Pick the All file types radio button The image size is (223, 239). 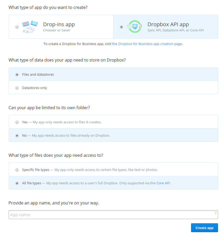pos(17,183)
